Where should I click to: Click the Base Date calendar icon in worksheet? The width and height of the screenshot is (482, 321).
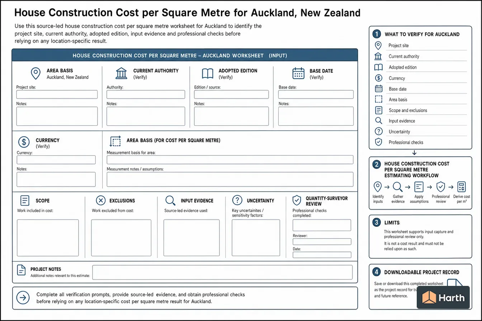[298, 73]
